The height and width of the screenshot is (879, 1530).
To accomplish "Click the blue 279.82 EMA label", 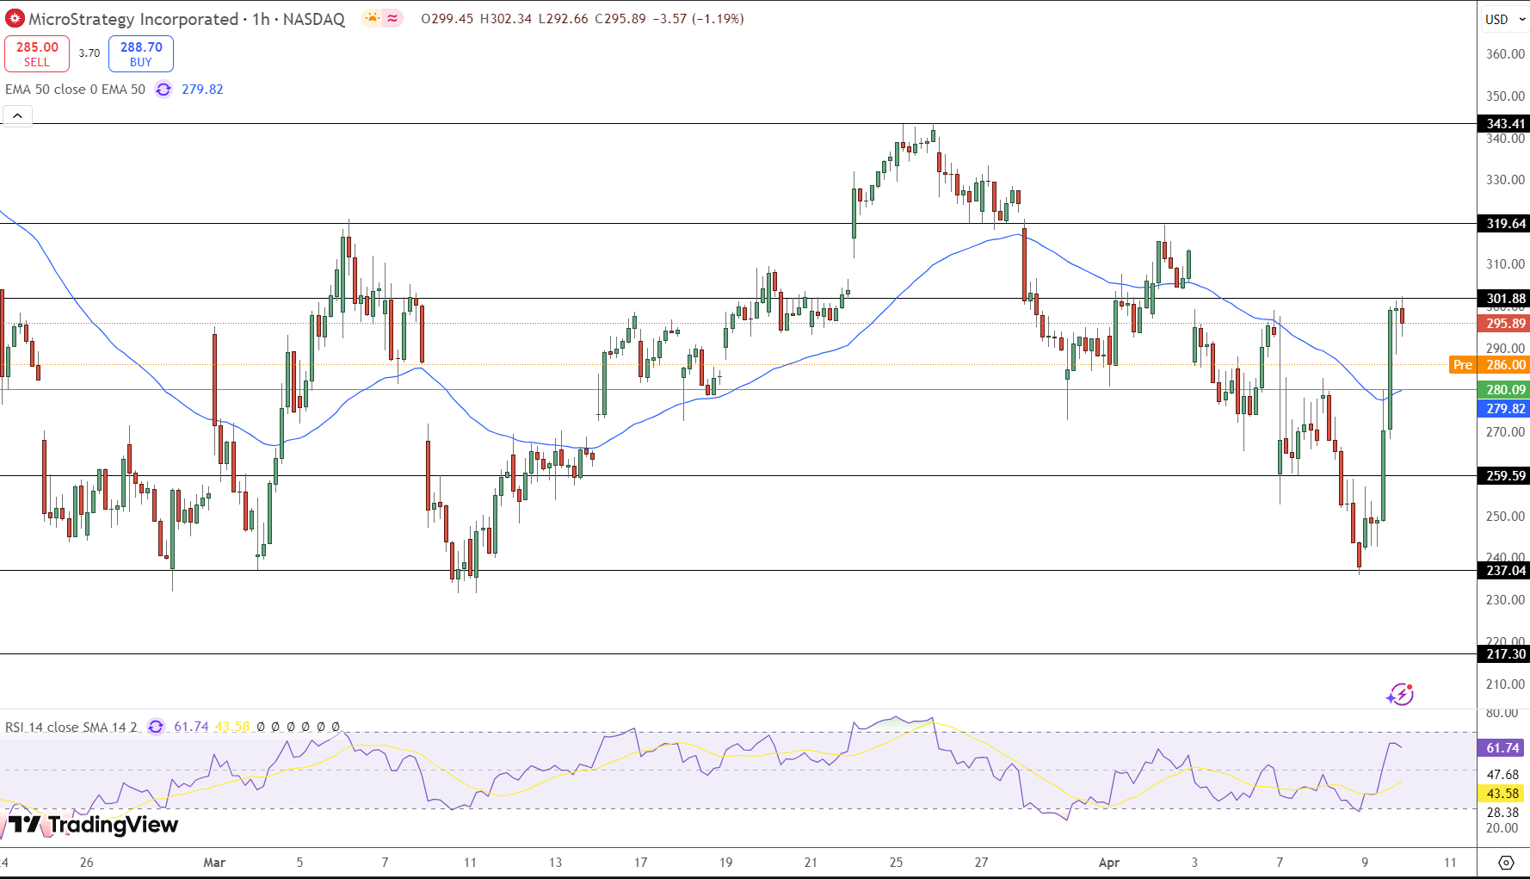I will (x=1503, y=409).
